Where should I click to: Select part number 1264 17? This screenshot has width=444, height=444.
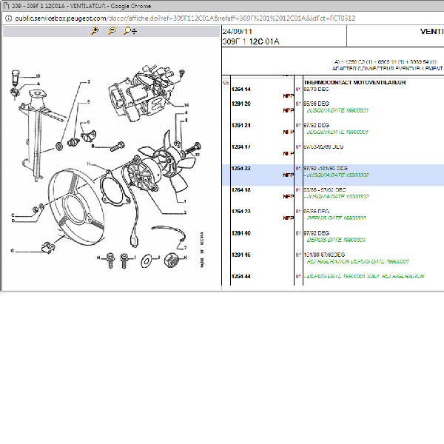point(241,147)
